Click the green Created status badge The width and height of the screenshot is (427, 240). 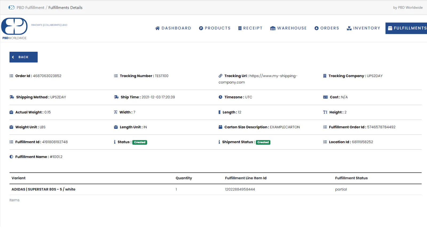coord(140,142)
